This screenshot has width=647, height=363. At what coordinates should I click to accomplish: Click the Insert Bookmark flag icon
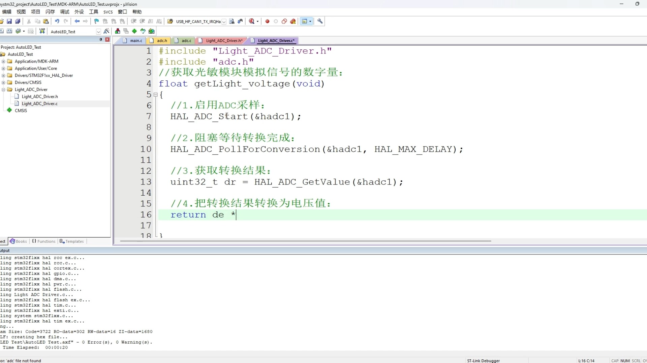96,21
